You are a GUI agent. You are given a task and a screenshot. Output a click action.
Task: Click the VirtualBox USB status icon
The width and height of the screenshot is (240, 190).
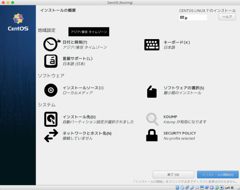(x=192, y=187)
